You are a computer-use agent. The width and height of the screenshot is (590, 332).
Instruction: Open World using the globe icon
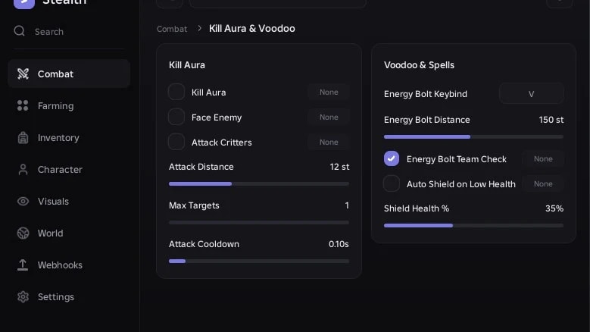tap(23, 233)
